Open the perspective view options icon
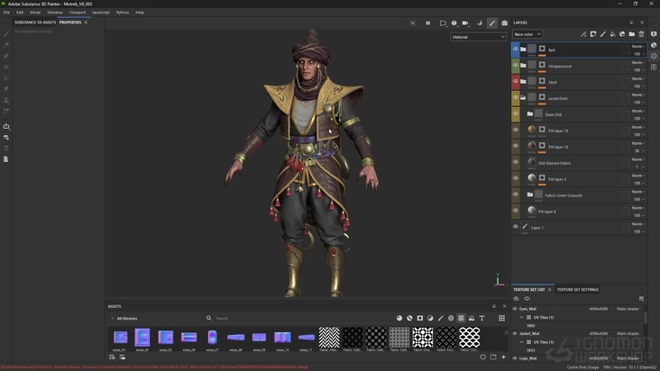This screenshot has height=371, width=660. pyautogui.click(x=443, y=23)
